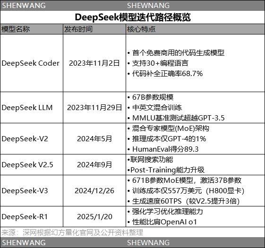Click 'SHEWNANG' in the top banner
The image size is (265, 248).
[148, 6]
